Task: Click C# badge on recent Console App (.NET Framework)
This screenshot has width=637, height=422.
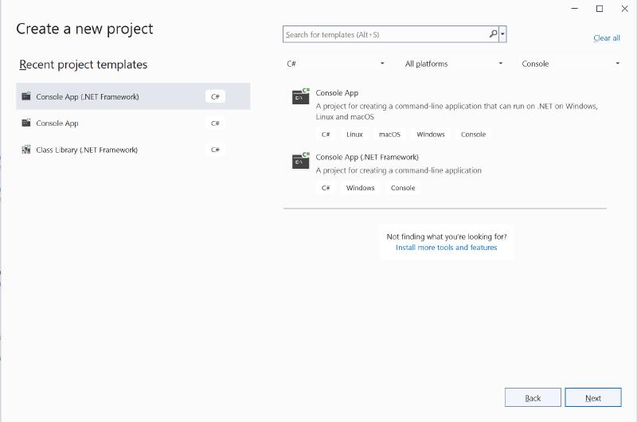Action: point(215,96)
